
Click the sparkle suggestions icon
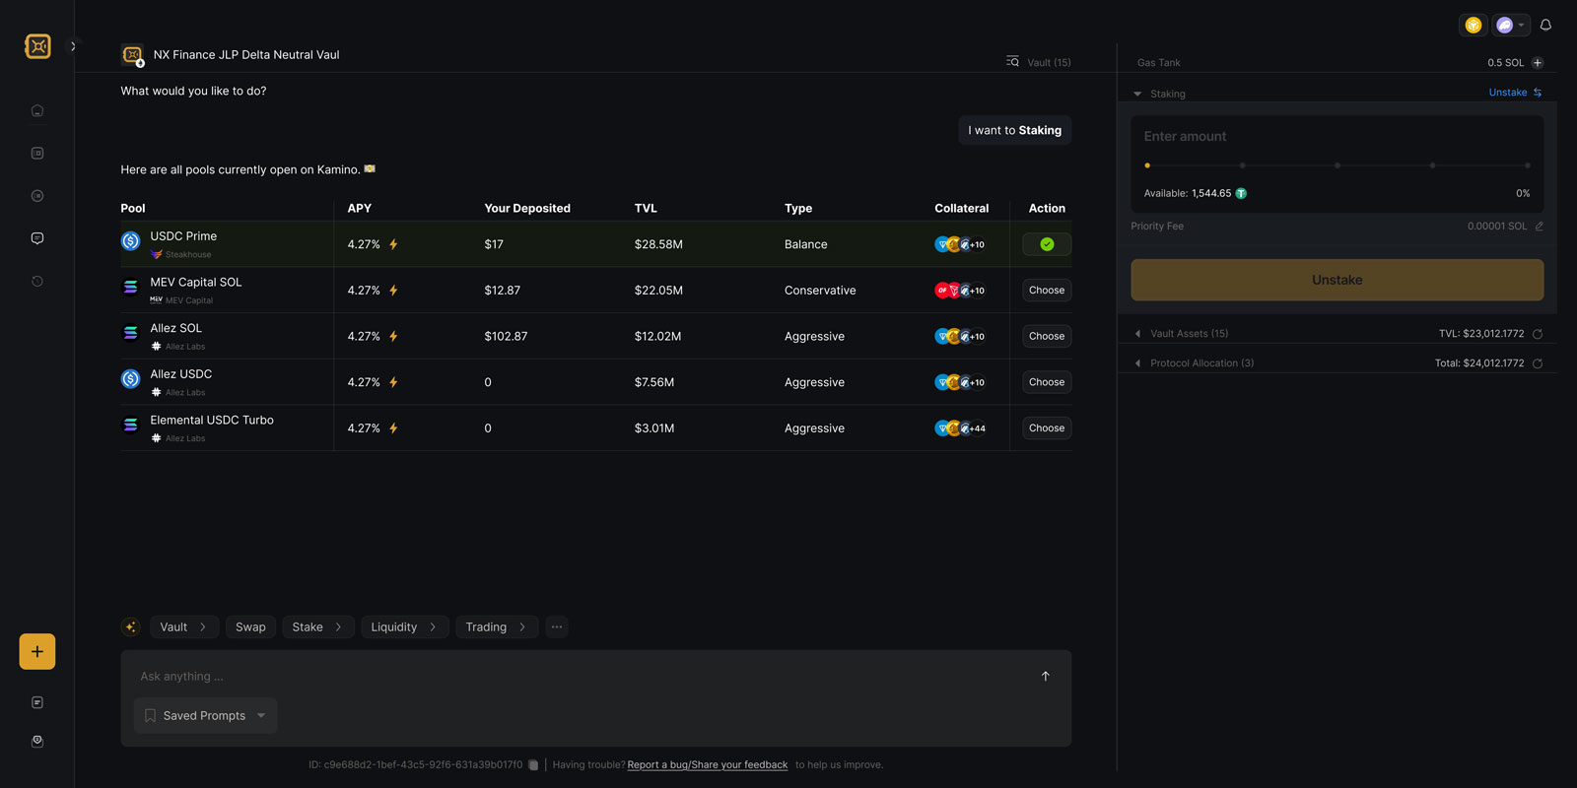point(131,627)
